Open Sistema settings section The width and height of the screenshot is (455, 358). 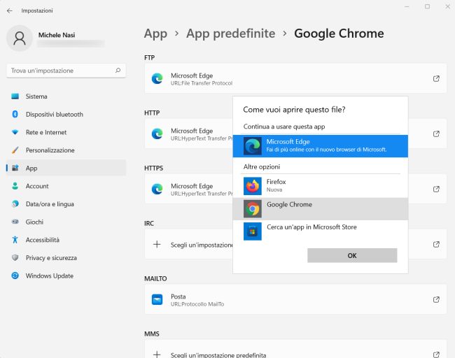66,96
